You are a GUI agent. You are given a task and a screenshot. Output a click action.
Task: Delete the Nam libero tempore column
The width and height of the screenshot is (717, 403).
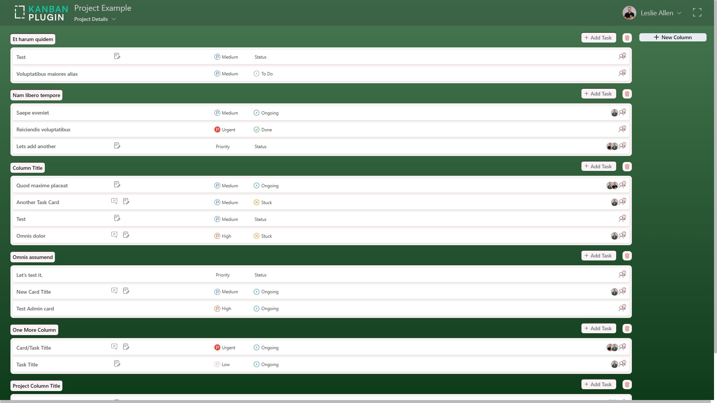[x=627, y=94]
